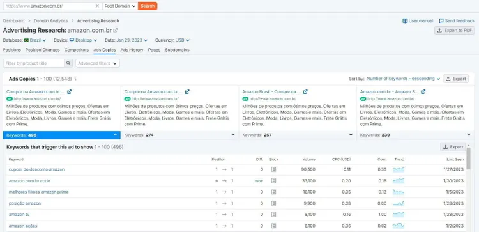Collapse the Keywords 496 ad panel

62,135
